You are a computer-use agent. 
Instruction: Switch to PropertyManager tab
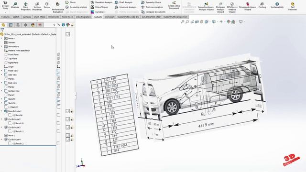tap(11, 25)
